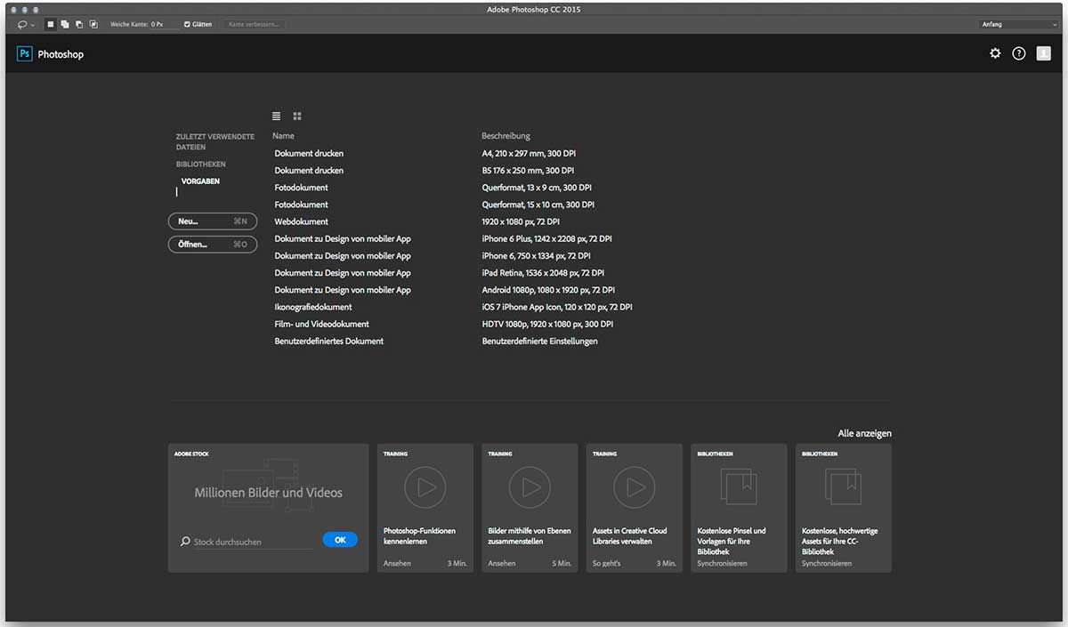Open help with the question mark icon

pyautogui.click(x=1019, y=53)
